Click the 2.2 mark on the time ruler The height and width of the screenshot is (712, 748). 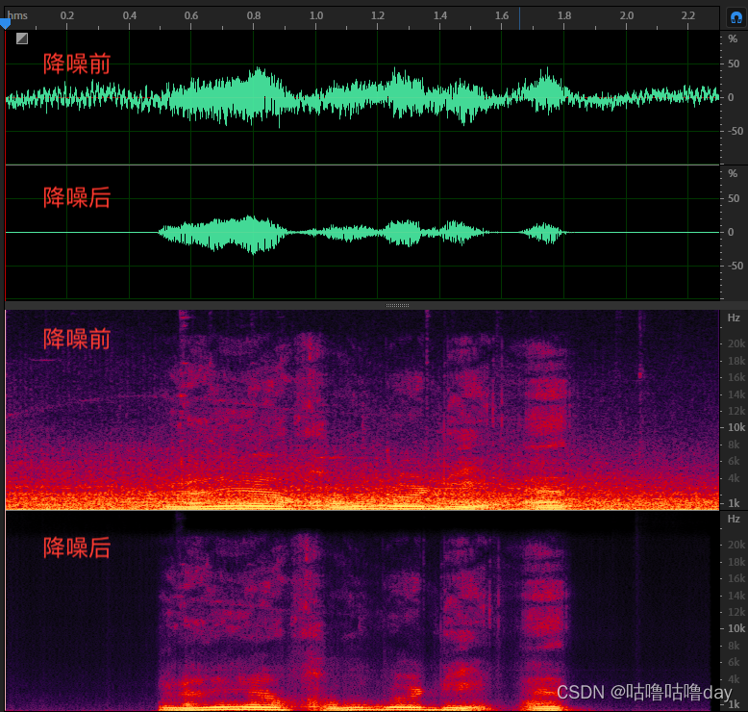click(688, 15)
